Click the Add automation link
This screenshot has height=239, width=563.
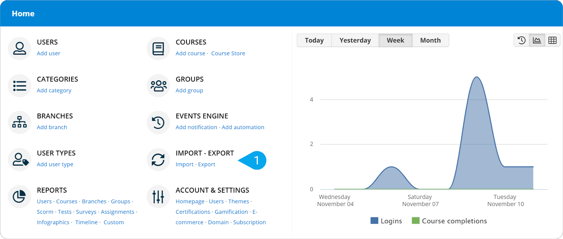click(243, 127)
